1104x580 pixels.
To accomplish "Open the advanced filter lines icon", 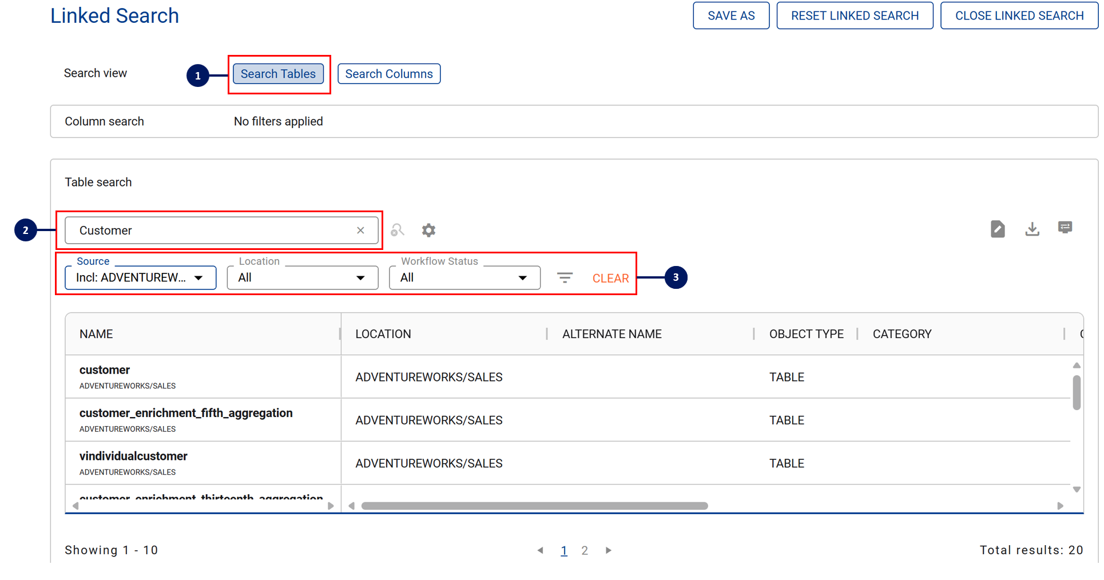I will [x=565, y=278].
